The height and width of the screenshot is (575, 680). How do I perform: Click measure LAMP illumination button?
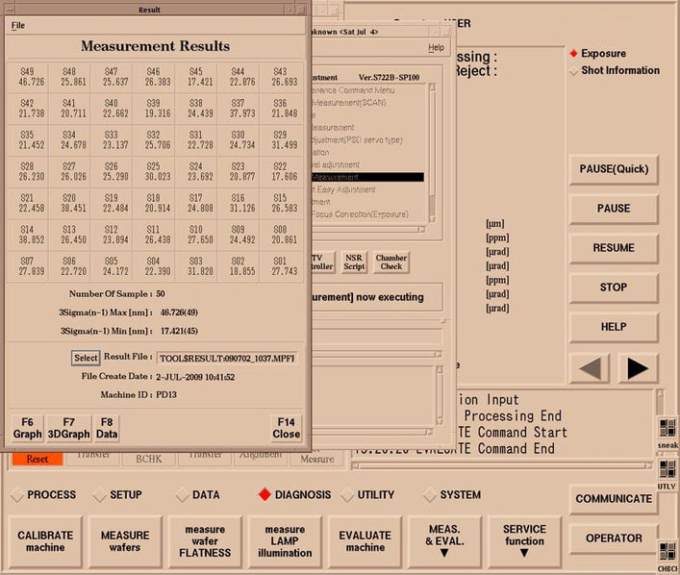(x=285, y=541)
